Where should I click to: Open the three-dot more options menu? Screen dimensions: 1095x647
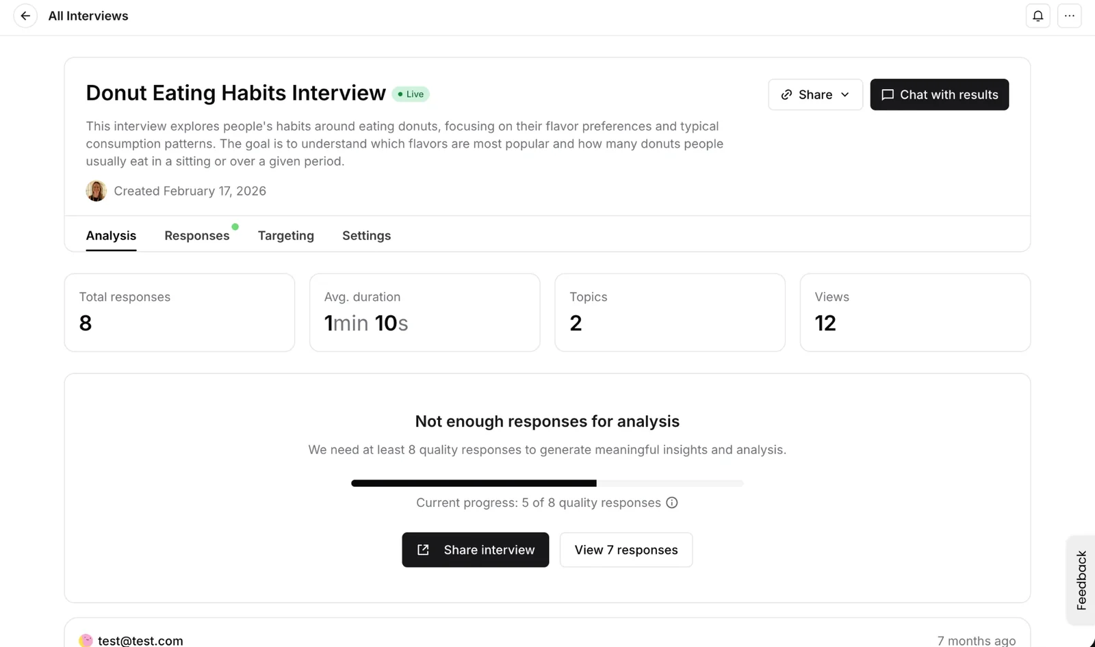pyautogui.click(x=1070, y=16)
